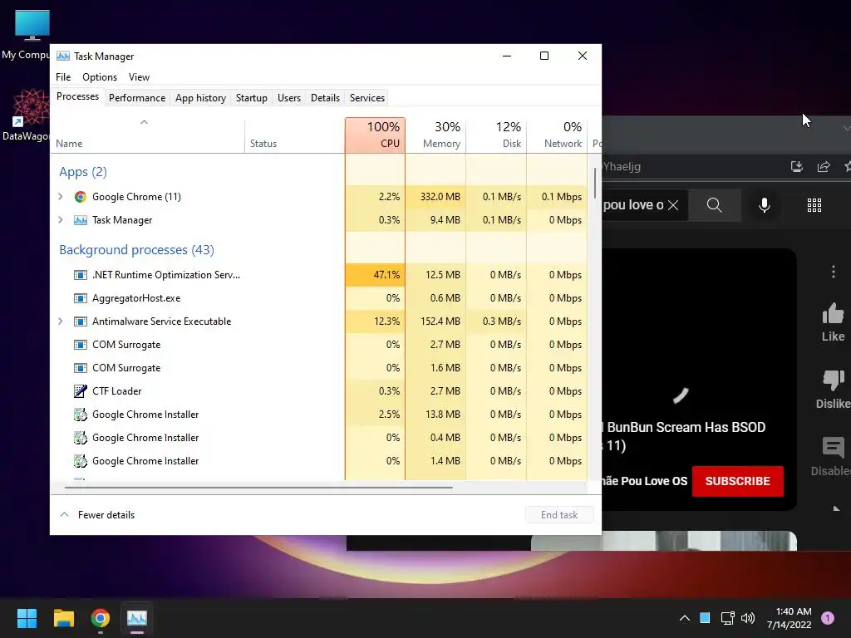Click the voice search microphone icon
Screen dimensions: 851x638
pyautogui.click(x=765, y=205)
